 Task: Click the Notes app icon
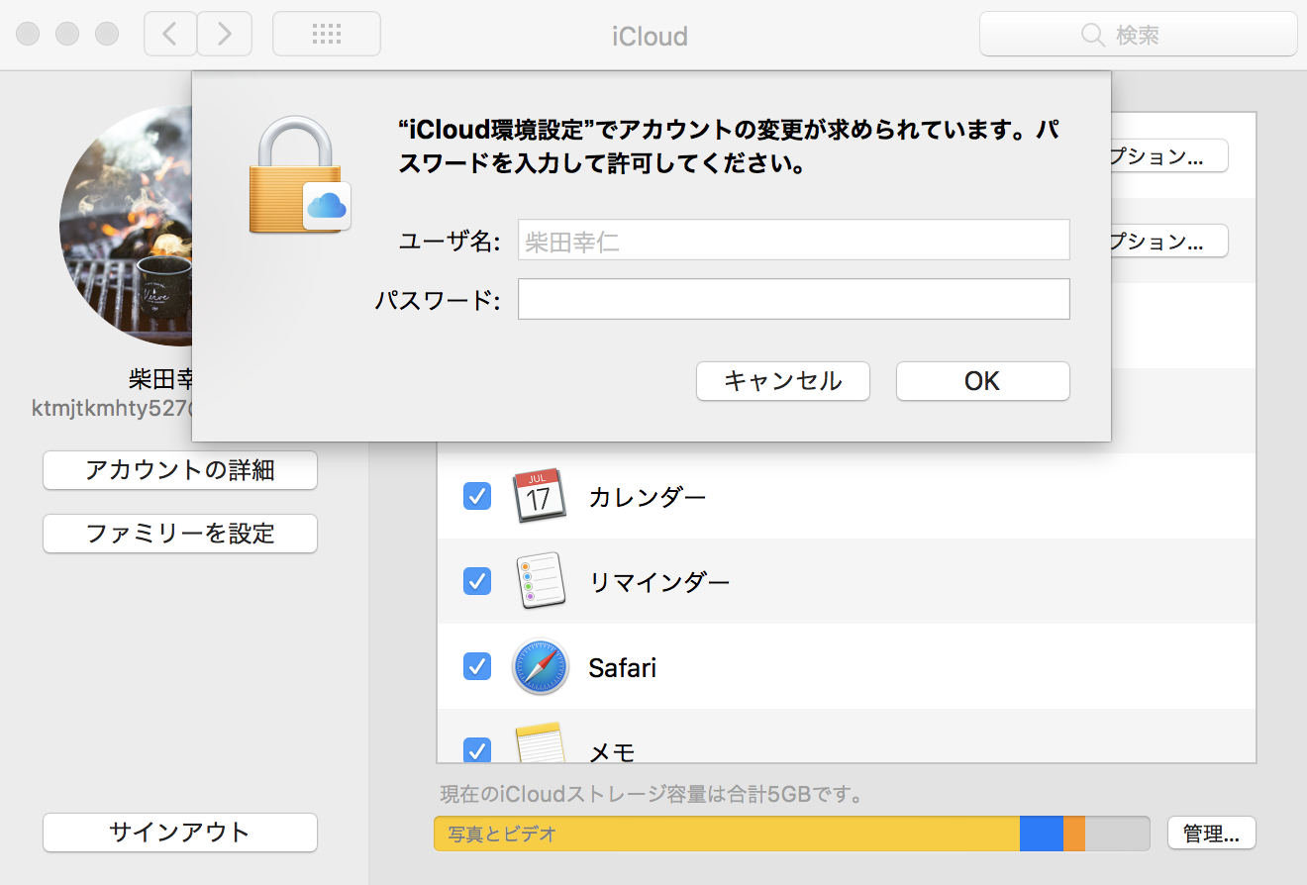(541, 742)
